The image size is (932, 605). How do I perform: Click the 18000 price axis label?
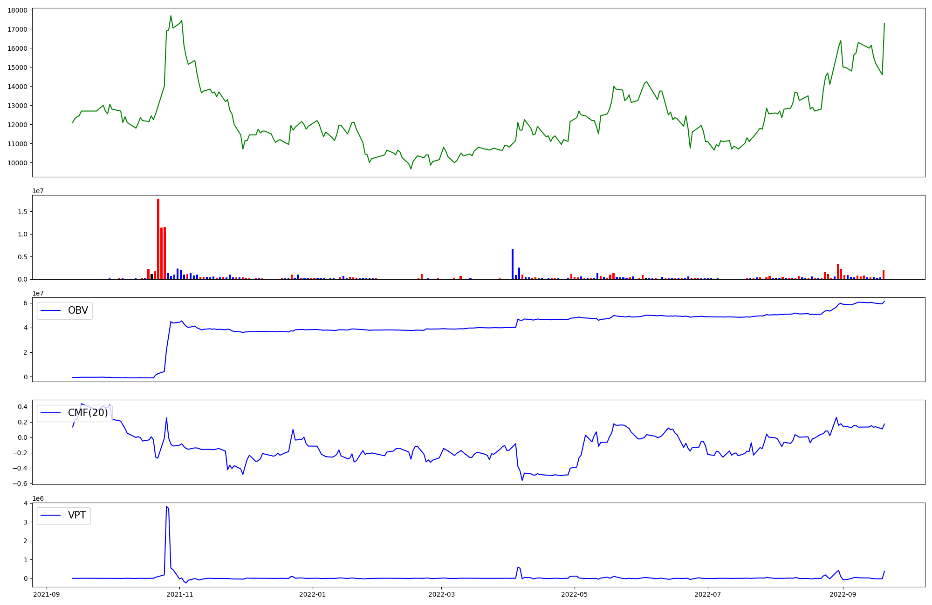click(19, 10)
